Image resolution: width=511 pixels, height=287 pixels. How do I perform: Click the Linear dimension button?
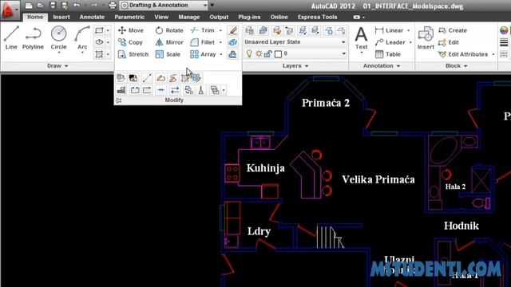389,30
